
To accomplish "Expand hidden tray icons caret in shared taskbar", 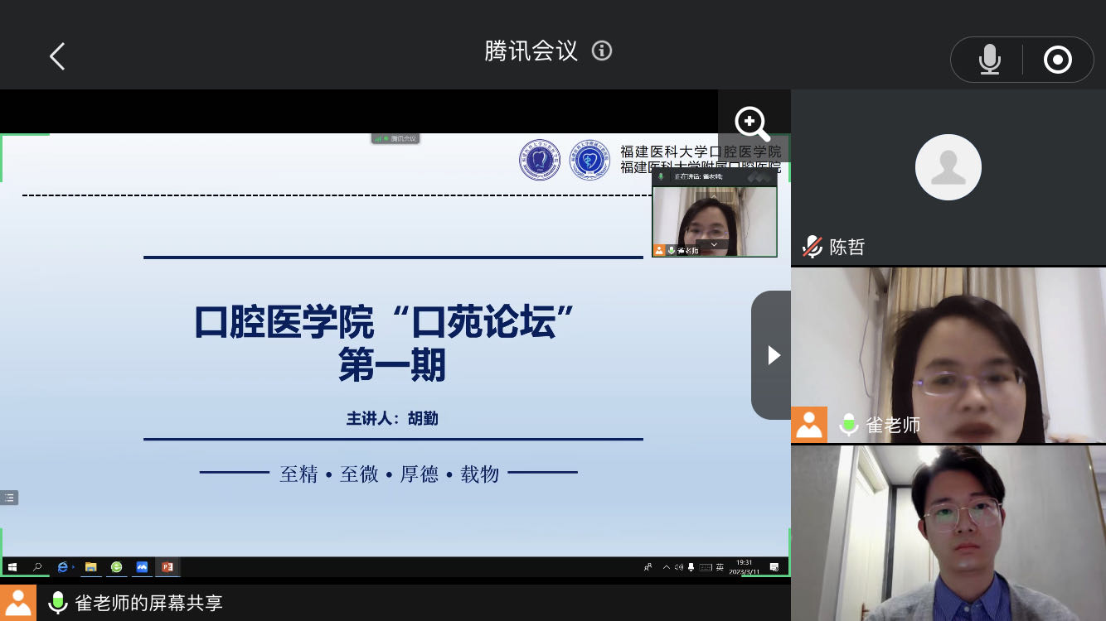I will click(666, 567).
